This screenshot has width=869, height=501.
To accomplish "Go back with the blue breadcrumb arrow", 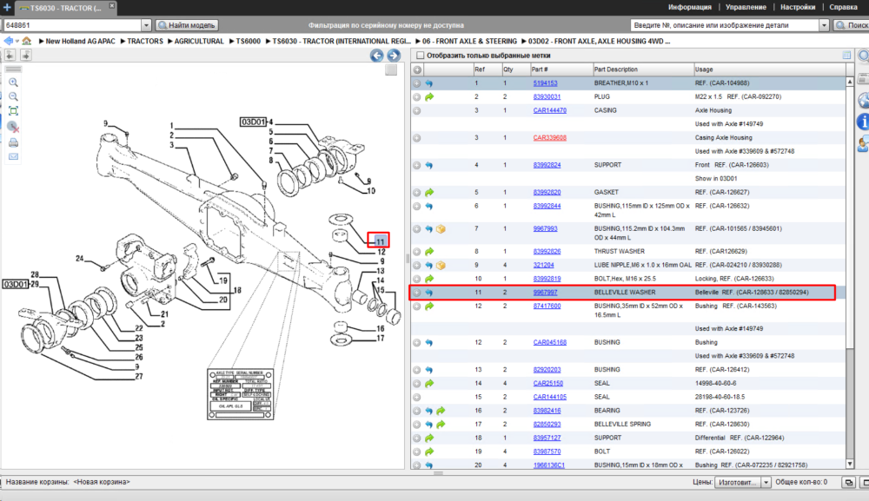I will click(8, 41).
